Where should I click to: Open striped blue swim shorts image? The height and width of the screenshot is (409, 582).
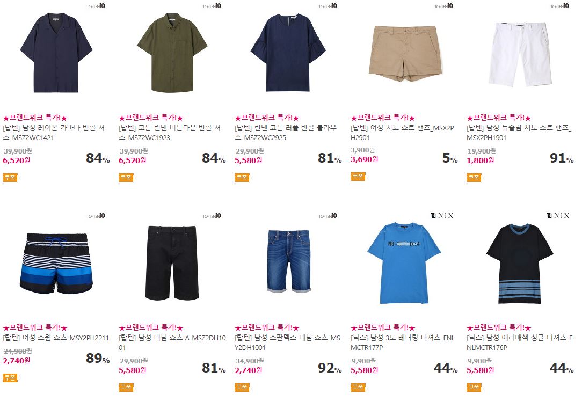[x=56, y=264]
